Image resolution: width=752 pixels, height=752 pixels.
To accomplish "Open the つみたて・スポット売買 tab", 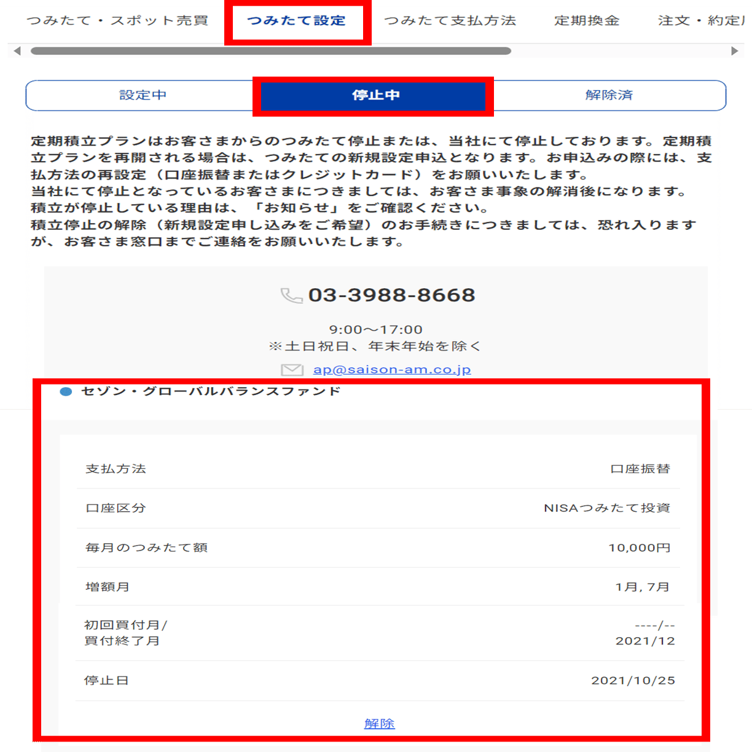I will coord(117,20).
